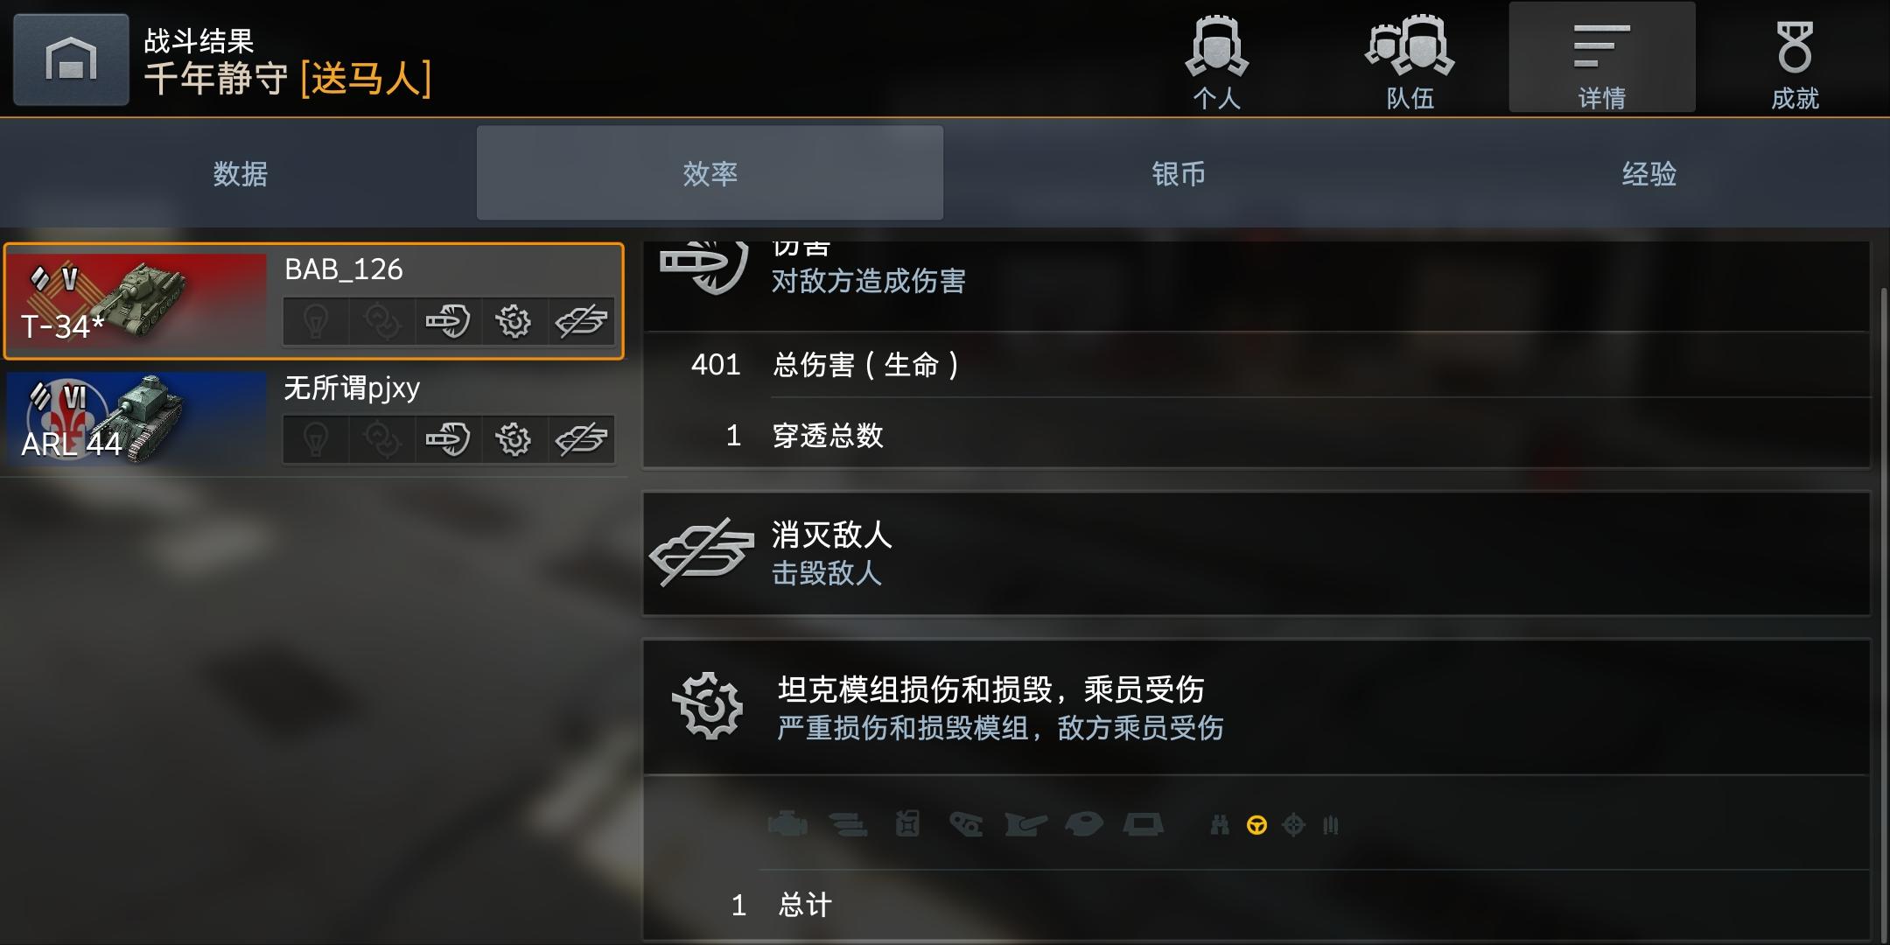Click the engine module damage icon

pos(787,824)
